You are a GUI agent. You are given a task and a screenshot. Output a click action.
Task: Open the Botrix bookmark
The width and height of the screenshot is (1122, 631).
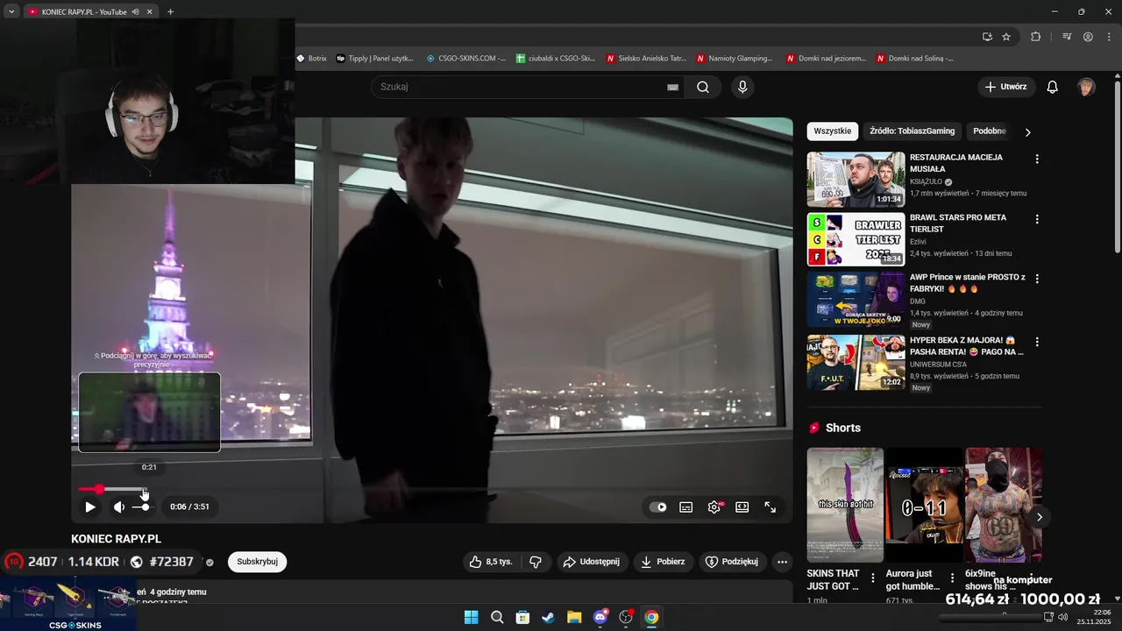coord(312,59)
